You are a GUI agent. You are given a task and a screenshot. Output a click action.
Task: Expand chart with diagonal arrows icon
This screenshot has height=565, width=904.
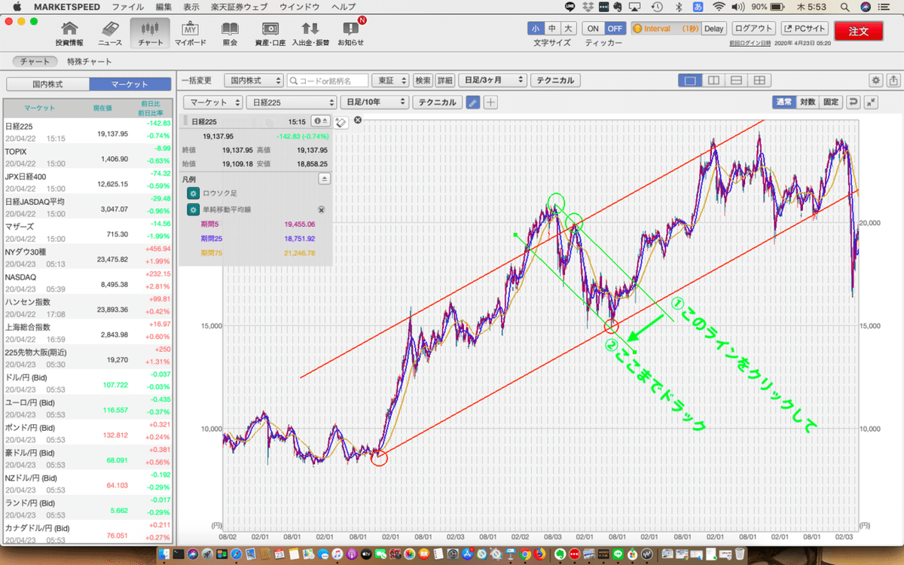871,102
